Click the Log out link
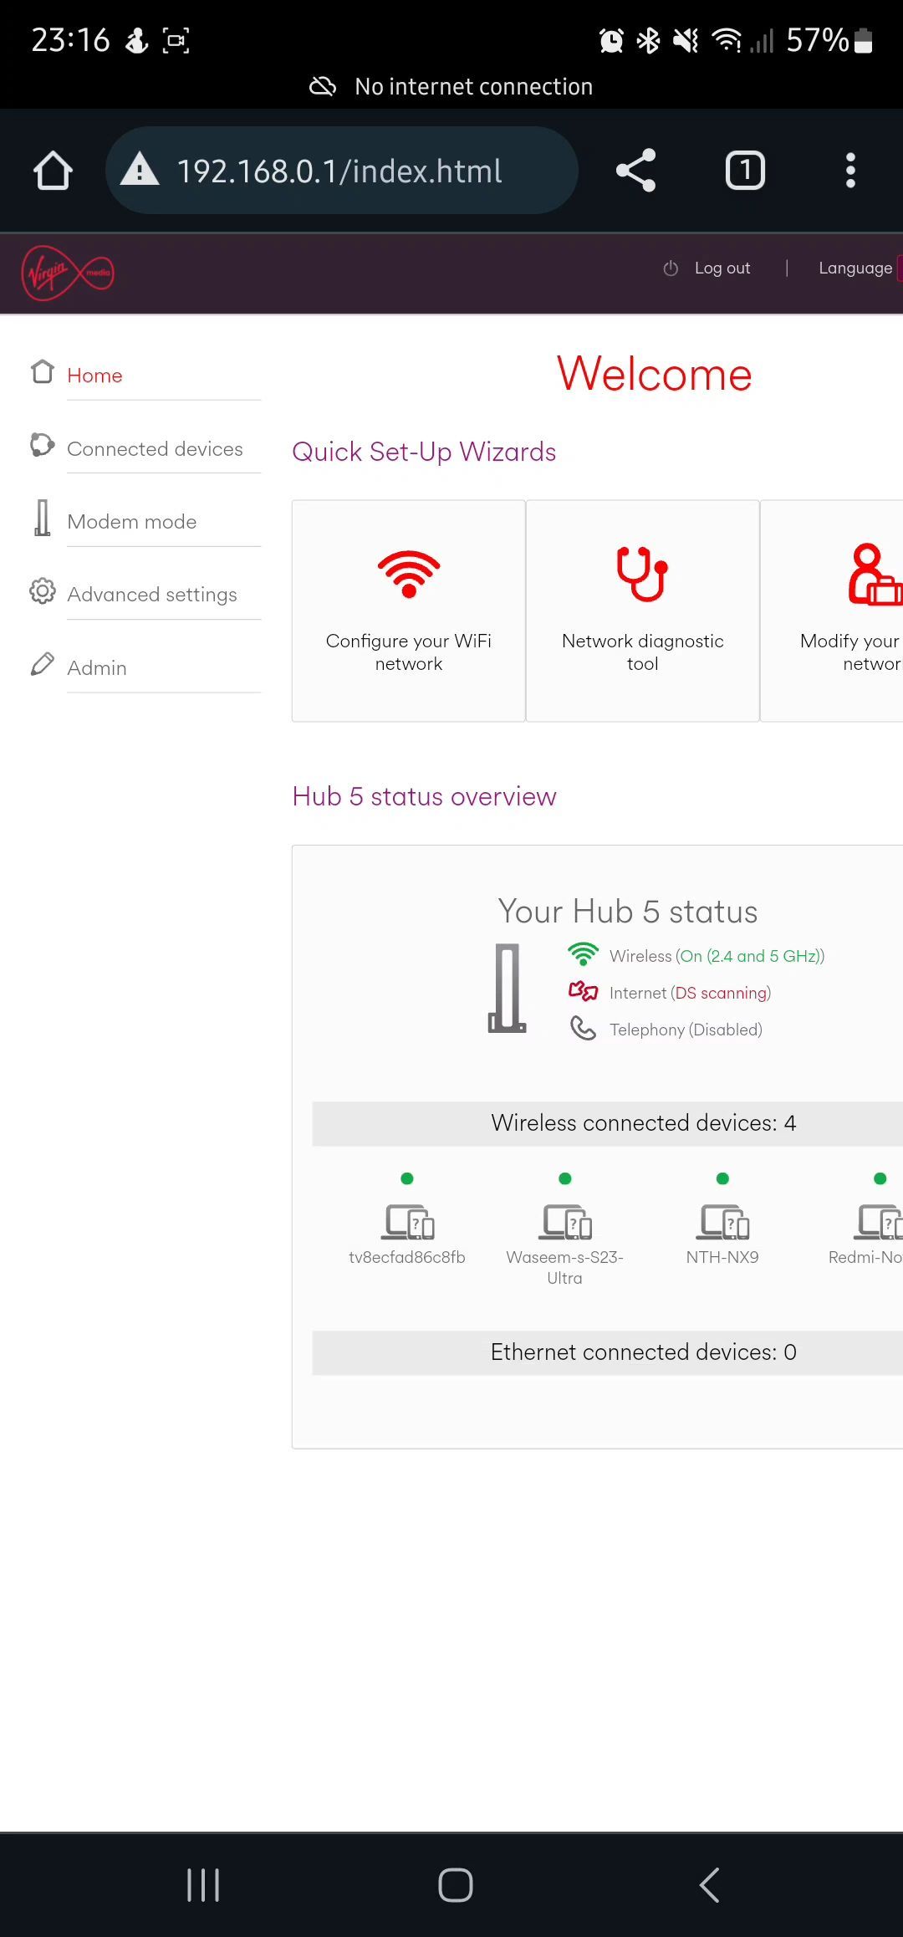The image size is (903, 1937). pos(722,268)
